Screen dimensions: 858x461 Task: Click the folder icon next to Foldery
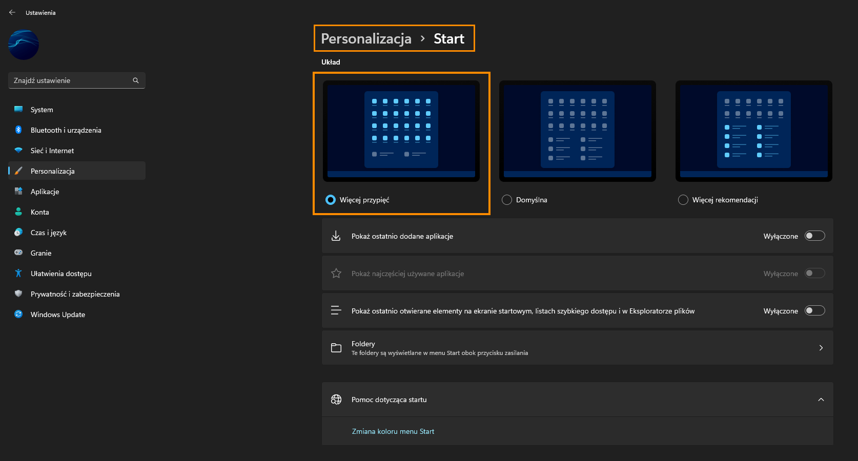pos(336,348)
